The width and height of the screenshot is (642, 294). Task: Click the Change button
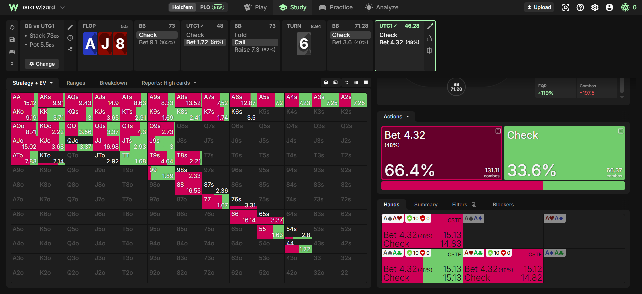coord(42,64)
